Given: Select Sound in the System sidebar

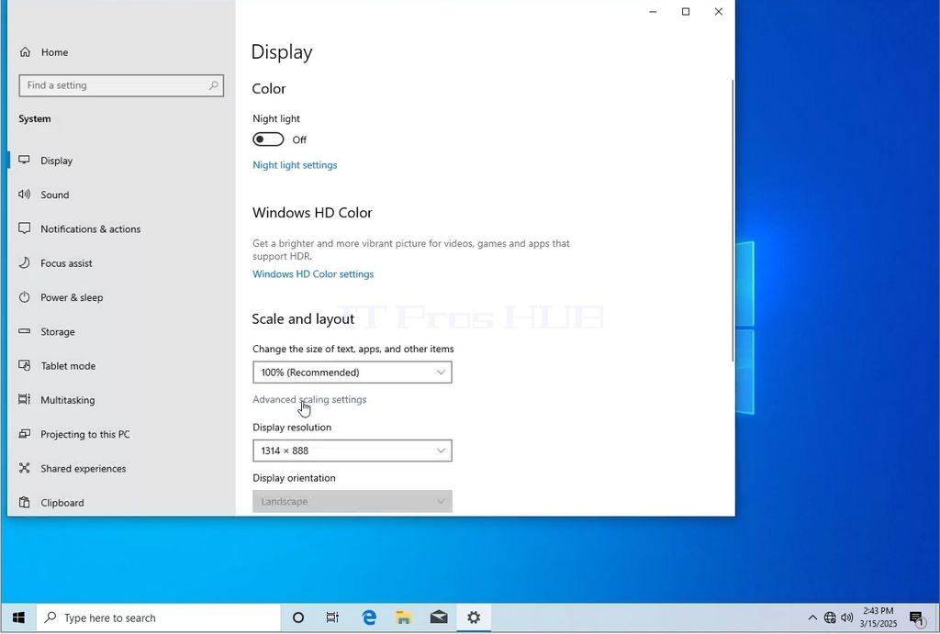Looking at the screenshot, I should coord(54,195).
